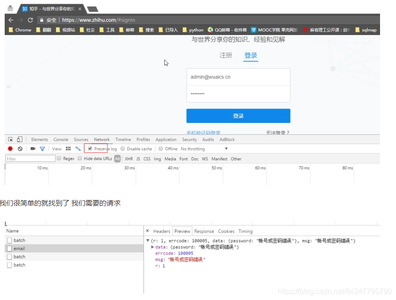
Task: Switch to list view for request rows
Action: pyautogui.click(x=69, y=149)
